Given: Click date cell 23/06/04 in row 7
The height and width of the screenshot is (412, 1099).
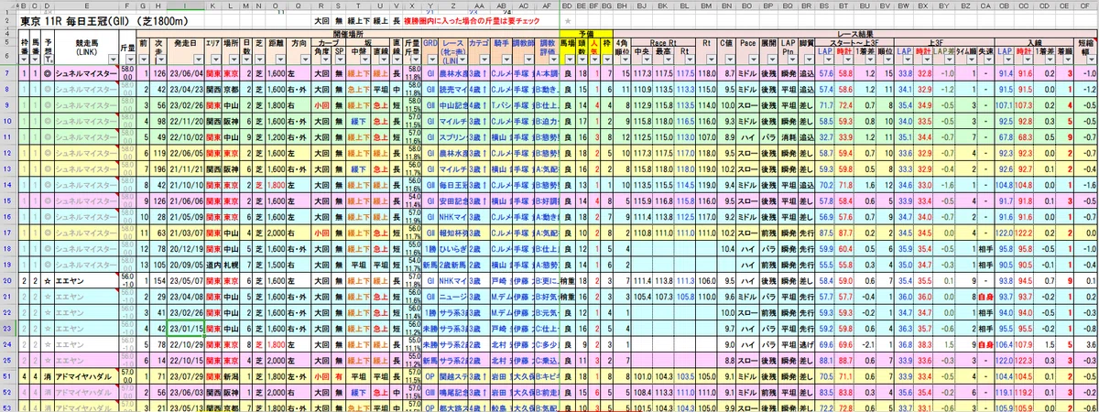Looking at the screenshot, I should [188, 72].
